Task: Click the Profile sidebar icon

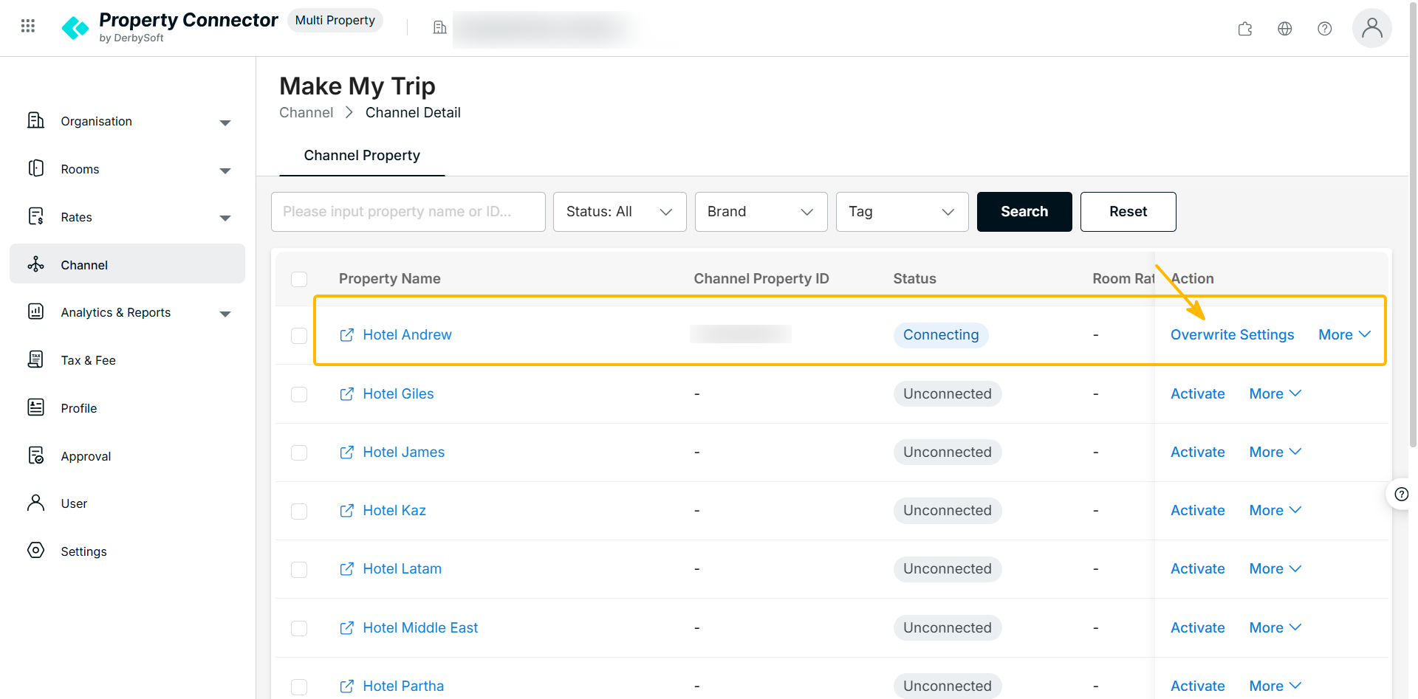Action: (35, 407)
